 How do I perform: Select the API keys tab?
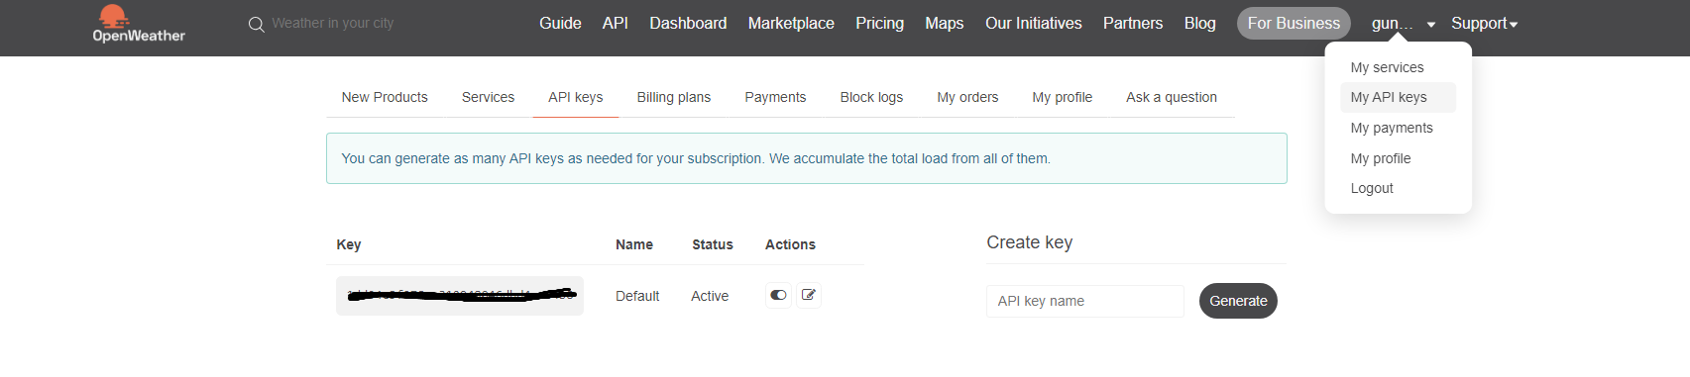(x=576, y=97)
